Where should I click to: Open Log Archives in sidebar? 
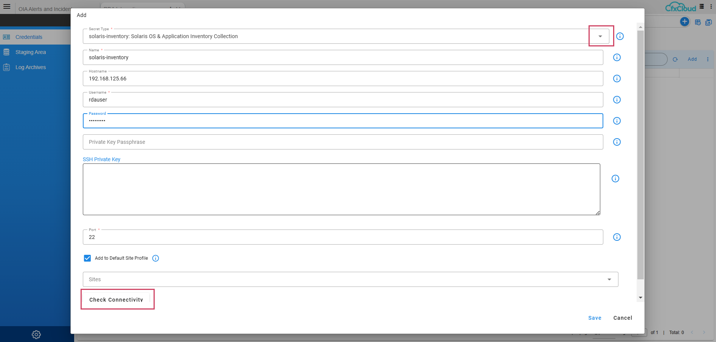tap(30, 67)
